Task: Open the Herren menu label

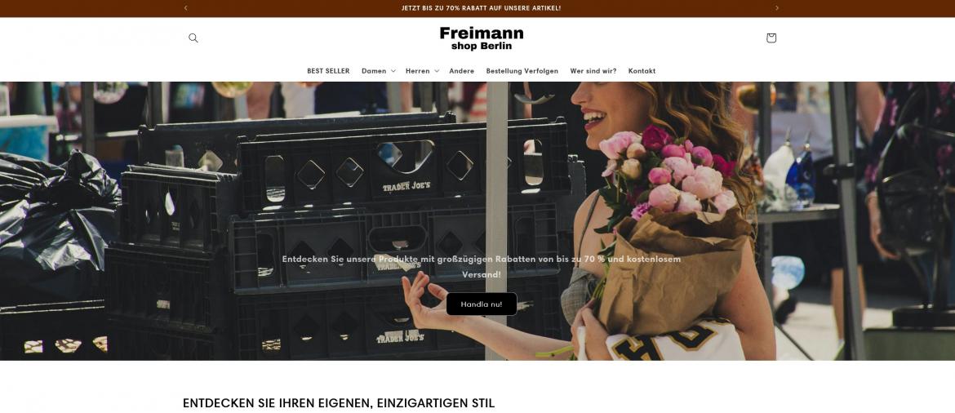Action: pos(417,71)
